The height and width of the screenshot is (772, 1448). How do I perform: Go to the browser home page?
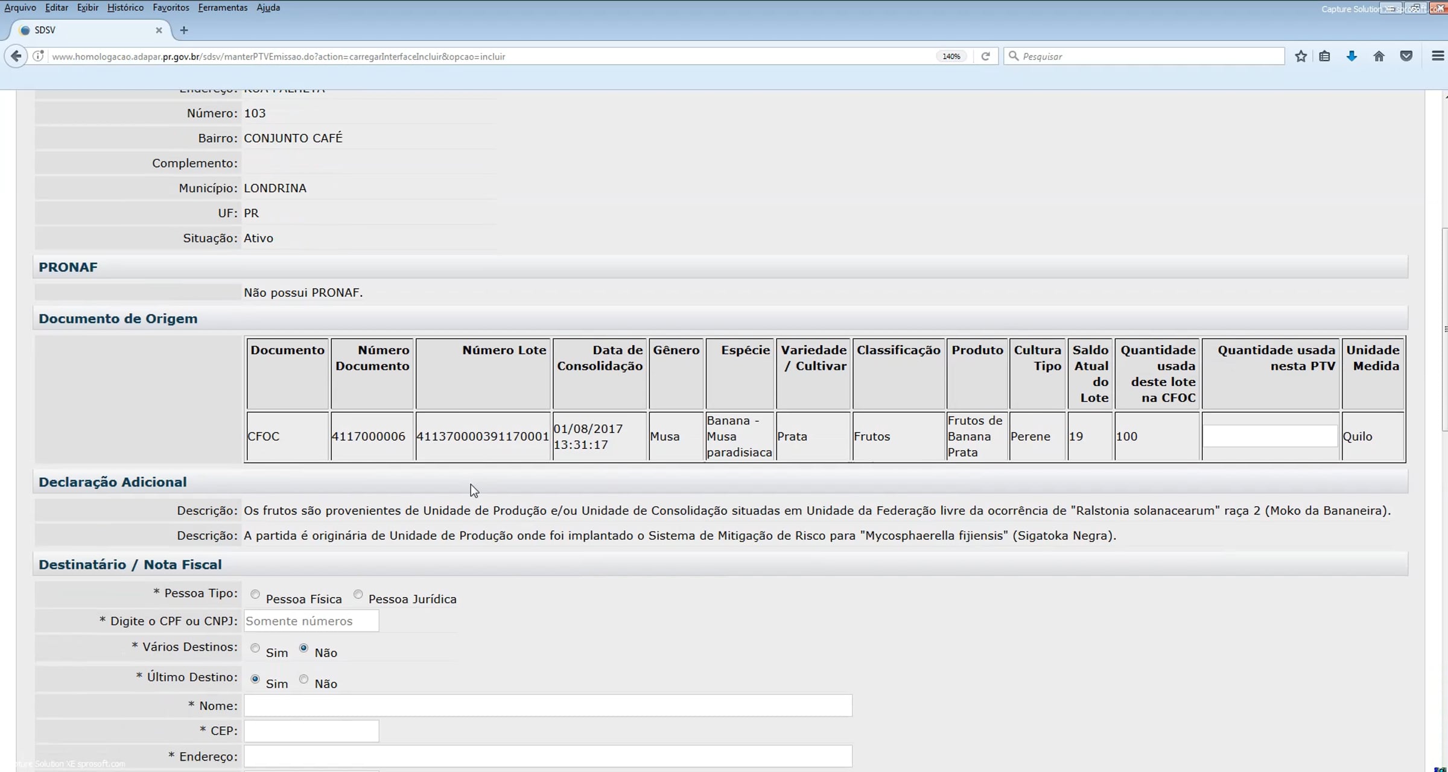(x=1379, y=56)
